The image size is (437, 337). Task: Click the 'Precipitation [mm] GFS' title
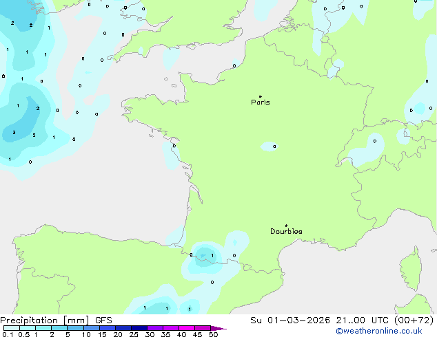[56, 320]
